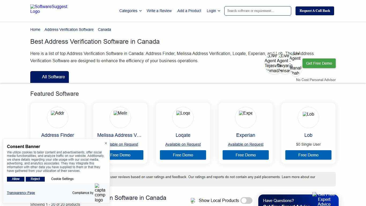Click the Request A Call Back button
Screen dimensions: 366x206
tap(315, 11)
